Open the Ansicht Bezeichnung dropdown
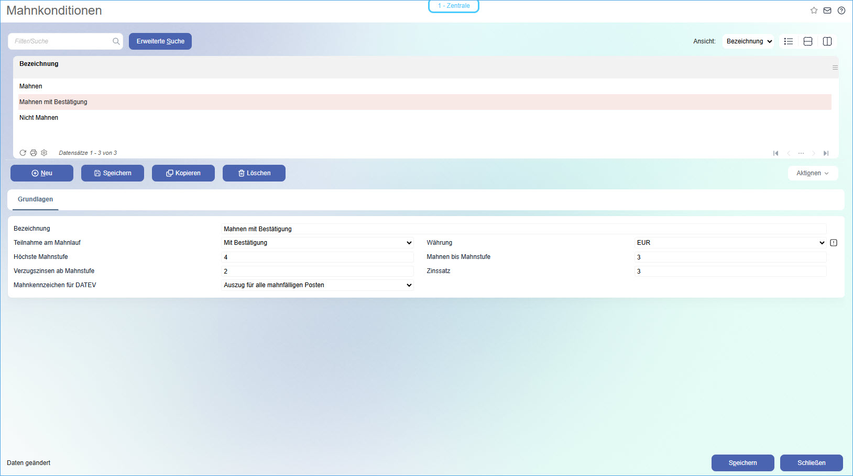Screen dimensions: 853x476 [x=748, y=41]
